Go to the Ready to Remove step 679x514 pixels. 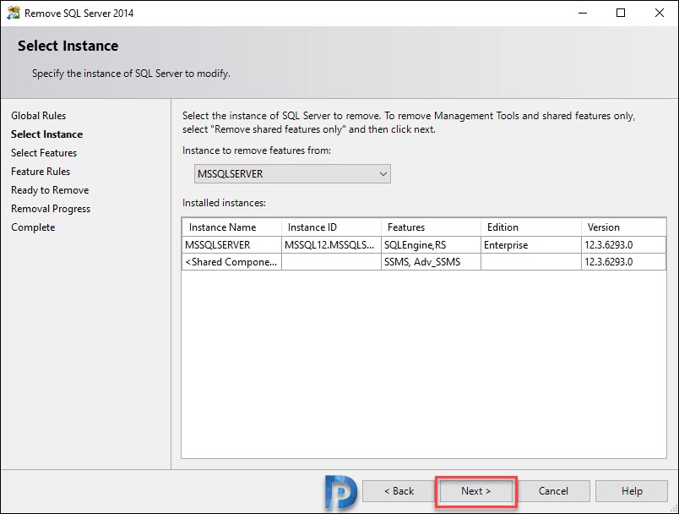pyautogui.click(x=50, y=190)
